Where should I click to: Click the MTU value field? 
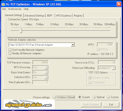point(105,45)
